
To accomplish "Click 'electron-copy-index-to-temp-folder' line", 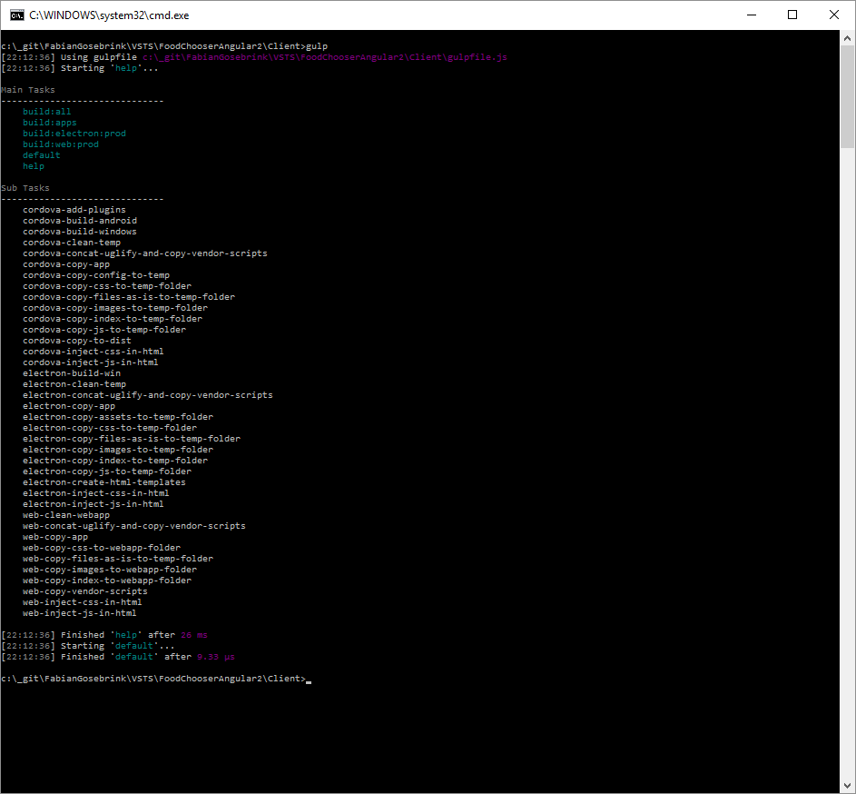I will click(115, 461).
